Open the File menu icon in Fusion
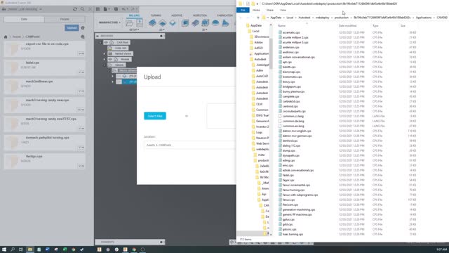 [106, 9]
